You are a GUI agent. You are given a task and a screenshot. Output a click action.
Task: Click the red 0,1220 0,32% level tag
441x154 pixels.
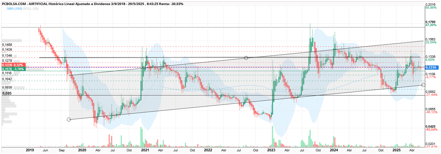pos(13,65)
